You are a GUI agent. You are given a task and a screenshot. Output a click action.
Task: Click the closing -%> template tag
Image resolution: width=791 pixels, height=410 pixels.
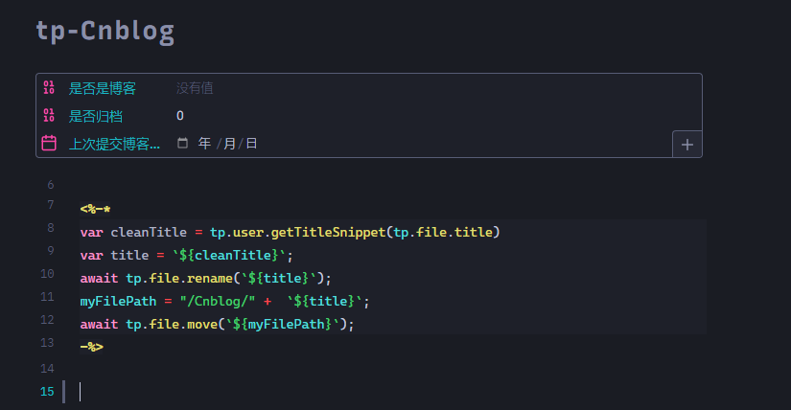(91, 347)
